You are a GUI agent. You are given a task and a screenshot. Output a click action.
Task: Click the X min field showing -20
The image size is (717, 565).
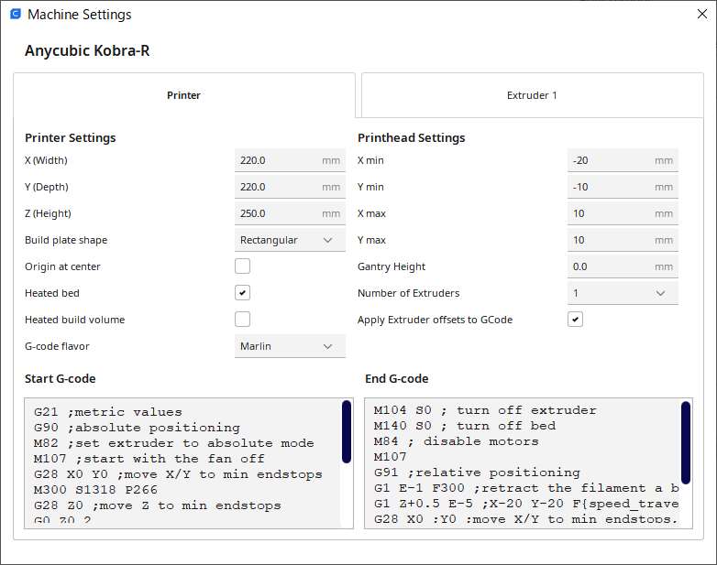pos(623,160)
